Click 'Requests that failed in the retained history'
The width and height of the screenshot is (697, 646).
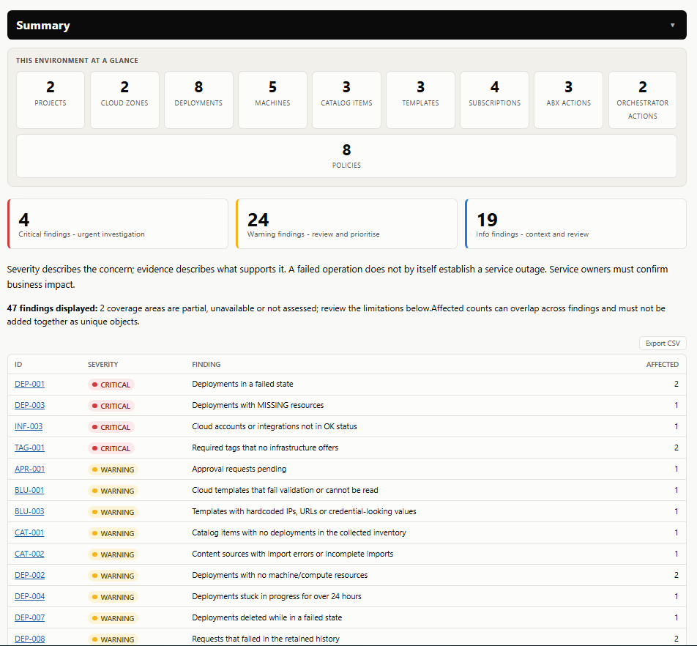266,639
